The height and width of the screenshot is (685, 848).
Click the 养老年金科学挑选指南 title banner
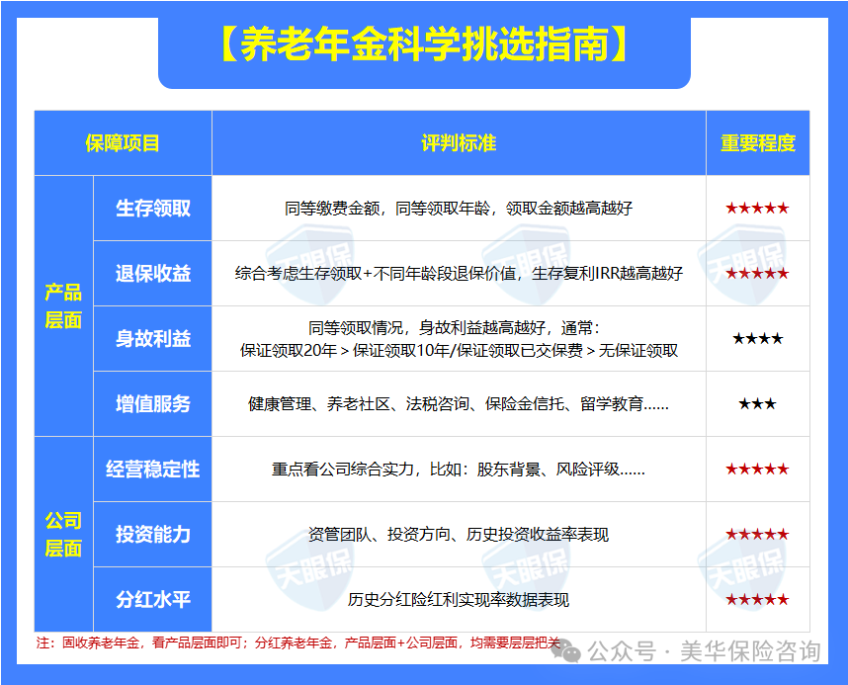423,42
